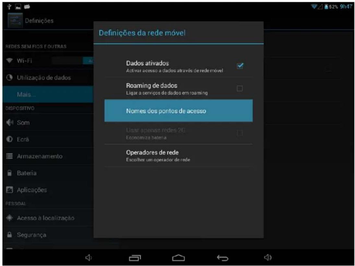Tap the Som speaker icon
Image resolution: width=355 pixels, height=266 pixels.
(x=9, y=122)
